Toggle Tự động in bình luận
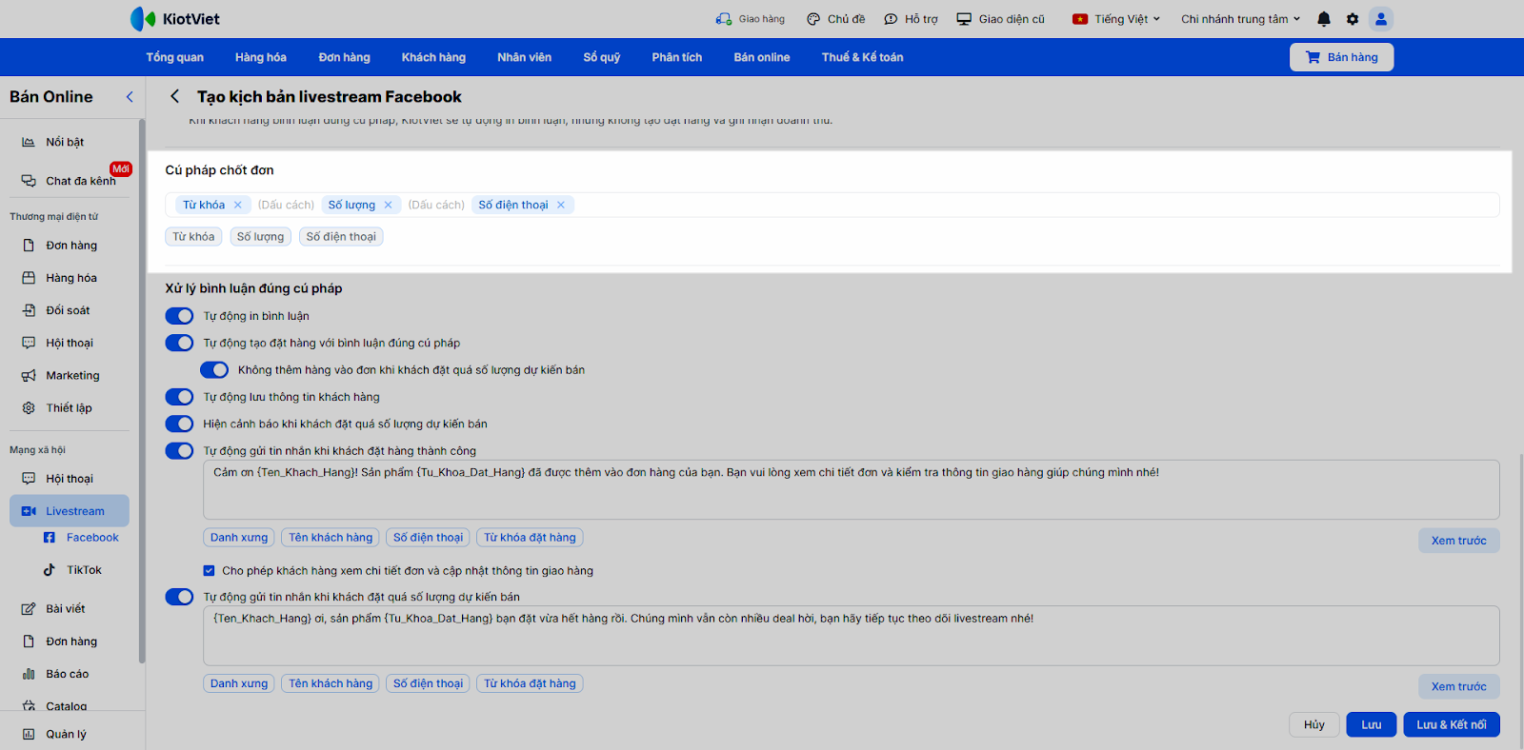This screenshot has width=1524, height=750. pyautogui.click(x=179, y=316)
